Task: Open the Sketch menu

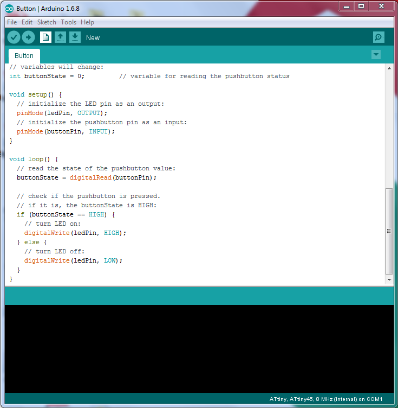Action: tap(47, 22)
